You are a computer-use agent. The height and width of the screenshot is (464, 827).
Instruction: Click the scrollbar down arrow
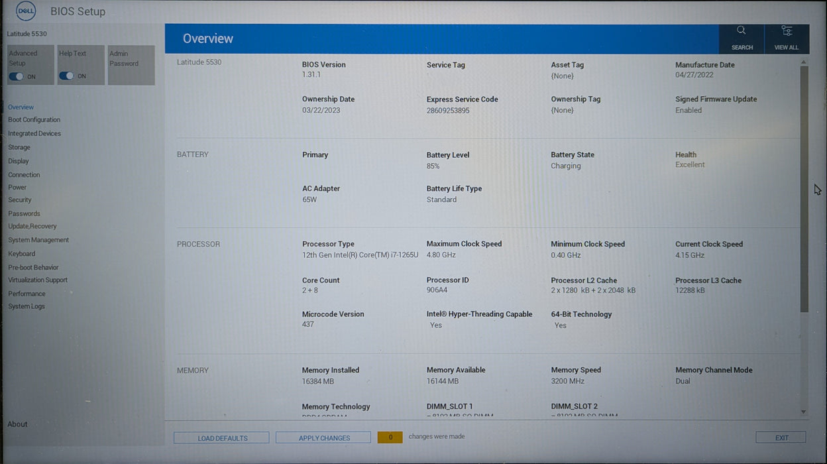pos(804,412)
